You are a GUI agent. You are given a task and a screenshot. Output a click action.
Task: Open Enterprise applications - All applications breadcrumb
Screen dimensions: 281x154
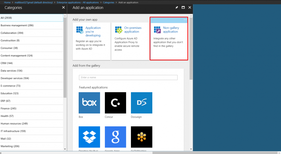[78, 3]
